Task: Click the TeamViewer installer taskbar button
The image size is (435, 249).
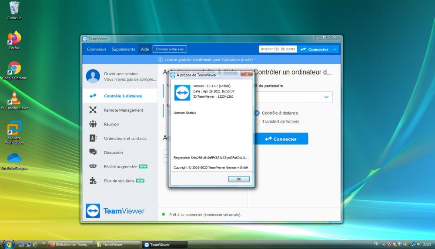Action: tap(117, 245)
